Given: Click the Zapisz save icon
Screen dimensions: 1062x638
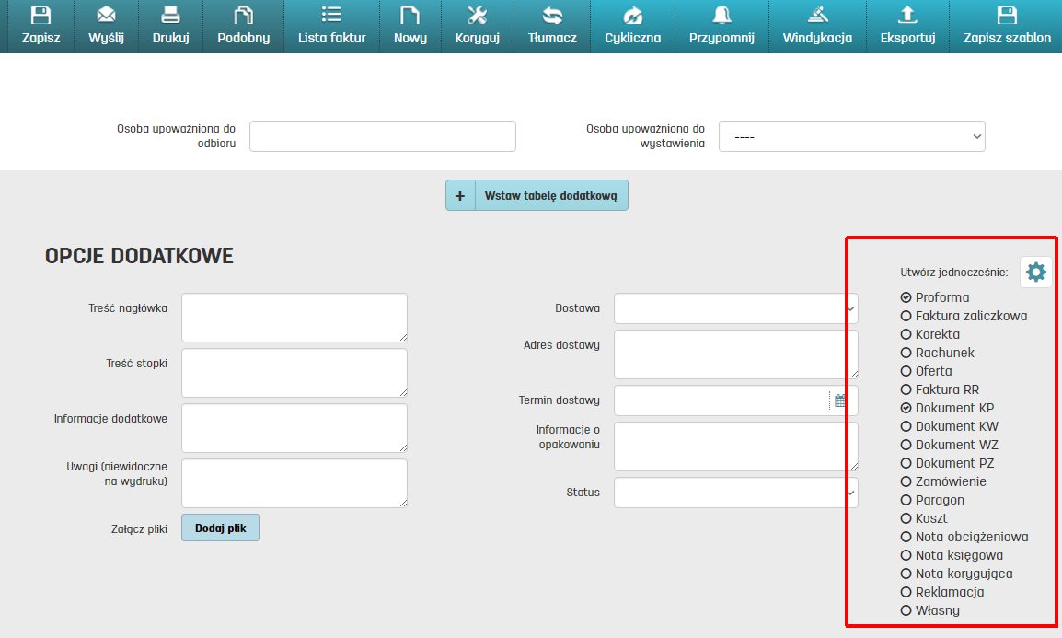Looking at the screenshot, I should click(40, 16).
